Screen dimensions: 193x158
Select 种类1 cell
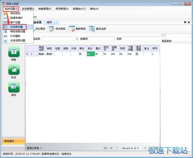point(50,54)
